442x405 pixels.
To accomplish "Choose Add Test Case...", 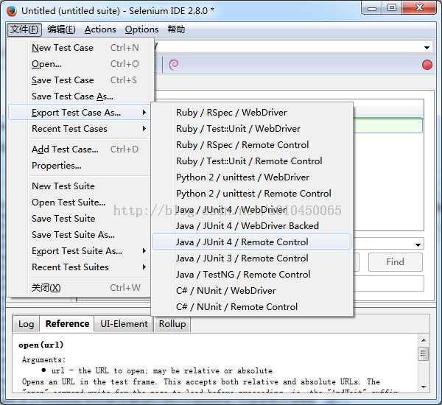I will point(79,149).
